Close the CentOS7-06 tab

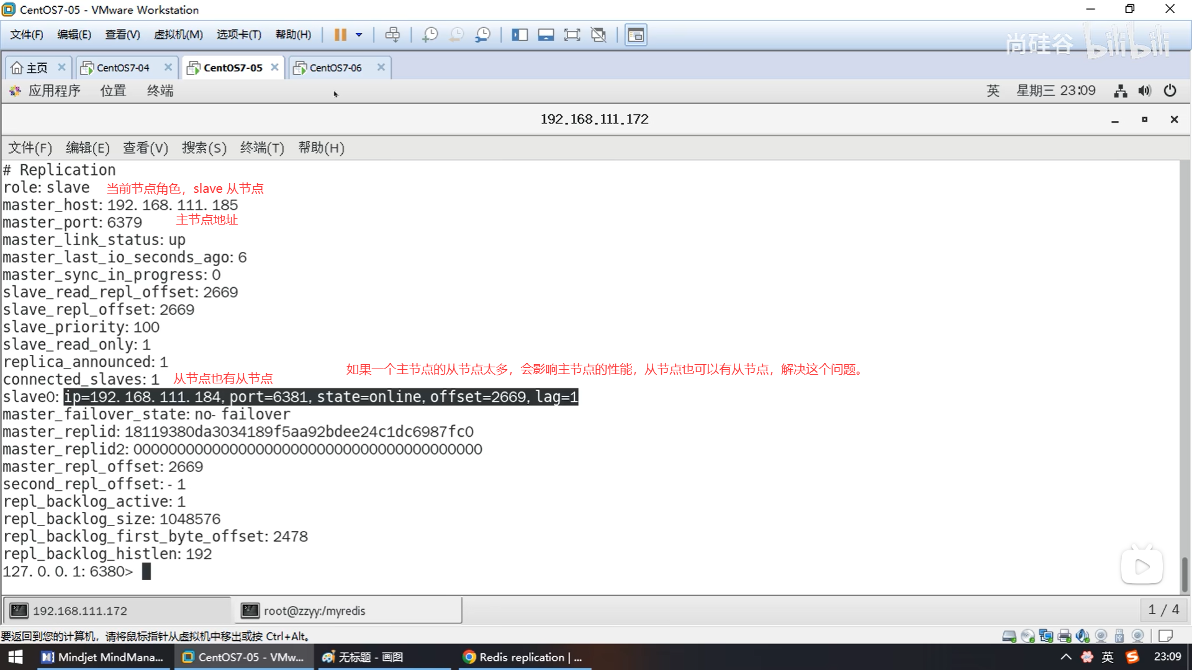[x=381, y=67]
